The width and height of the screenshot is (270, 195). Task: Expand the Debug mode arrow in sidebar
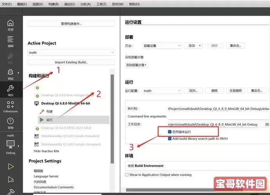click(x=18, y=73)
